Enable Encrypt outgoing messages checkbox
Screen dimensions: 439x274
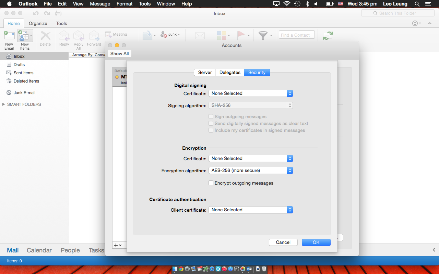[211, 183]
